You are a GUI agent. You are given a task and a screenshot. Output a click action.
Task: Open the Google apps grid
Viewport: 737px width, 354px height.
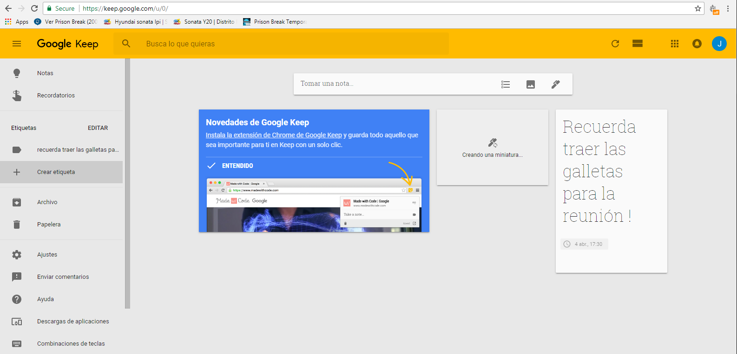point(675,44)
